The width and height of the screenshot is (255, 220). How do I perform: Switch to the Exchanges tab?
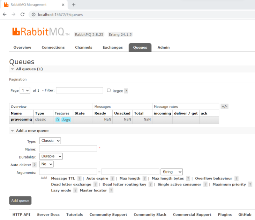[x=113, y=48]
